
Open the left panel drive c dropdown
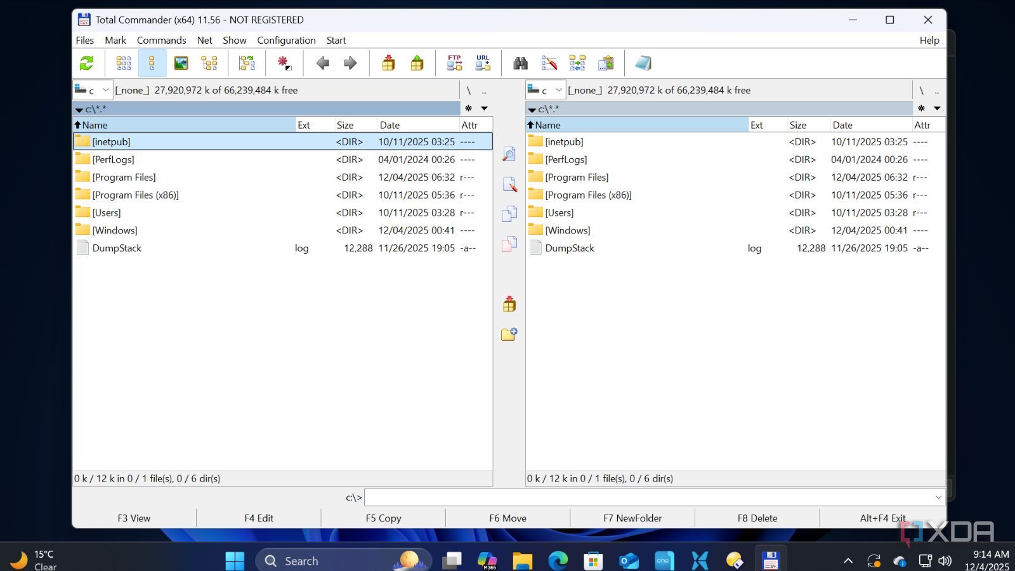point(93,90)
